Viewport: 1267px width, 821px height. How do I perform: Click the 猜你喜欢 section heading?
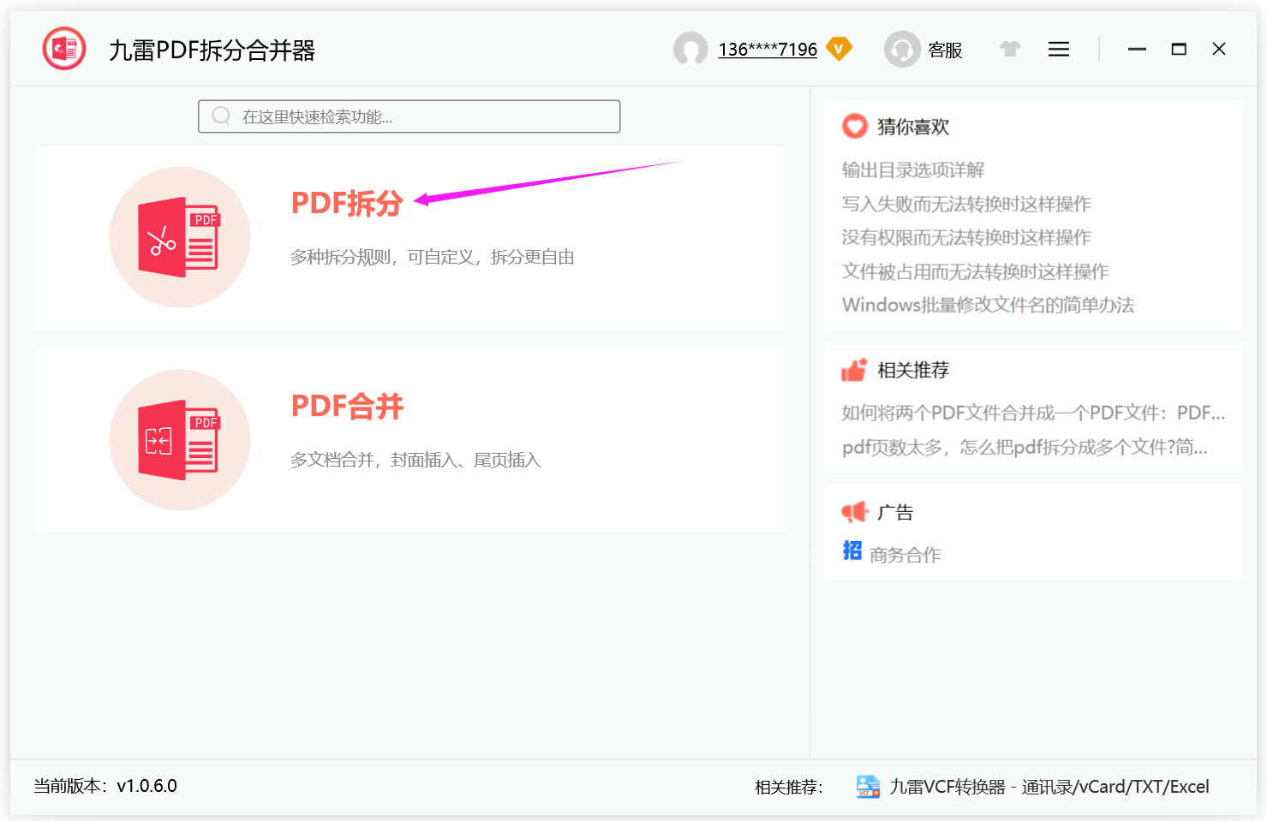point(913,127)
